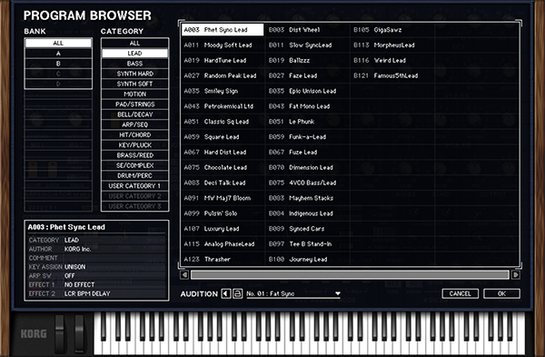Toggle the audition speaker icon
This screenshot has width=545, height=357.
pos(225,293)
